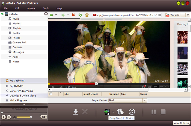The width and height of the screenshot is (191, 126).
Task: Click the copy to iTunes music note icon
Action: (x=132, y=112)
